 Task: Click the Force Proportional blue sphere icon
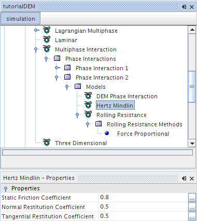point(107,133)
